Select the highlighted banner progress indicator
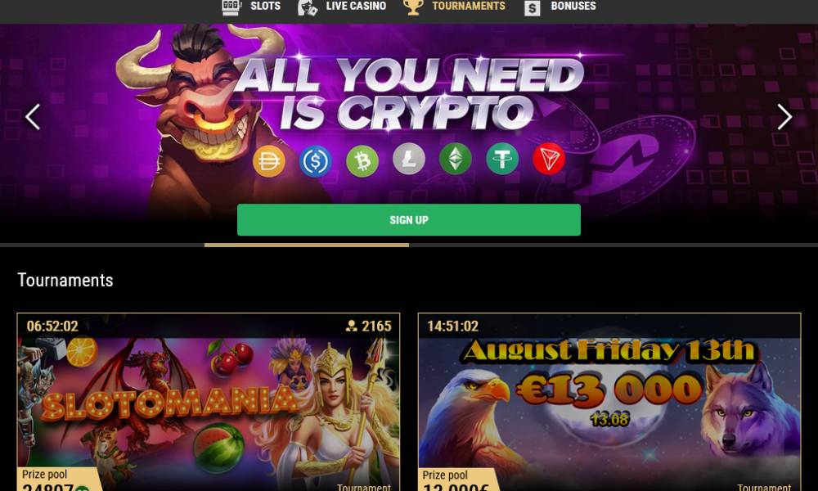818x491 pixels. coord(307,245)
